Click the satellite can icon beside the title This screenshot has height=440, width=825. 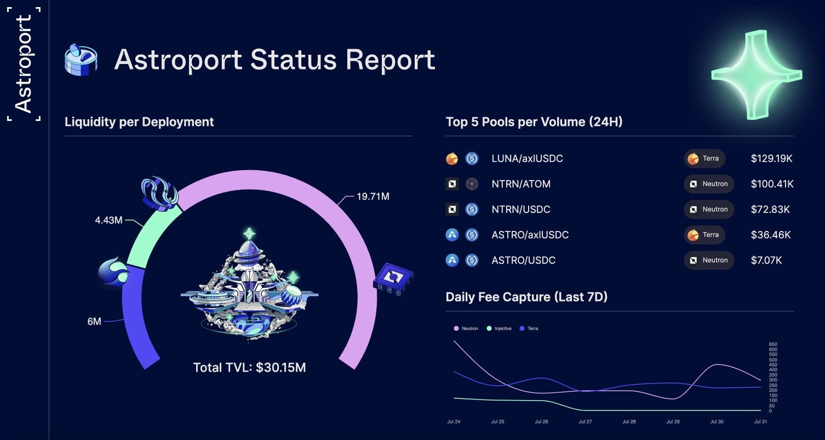coord(81,60)
